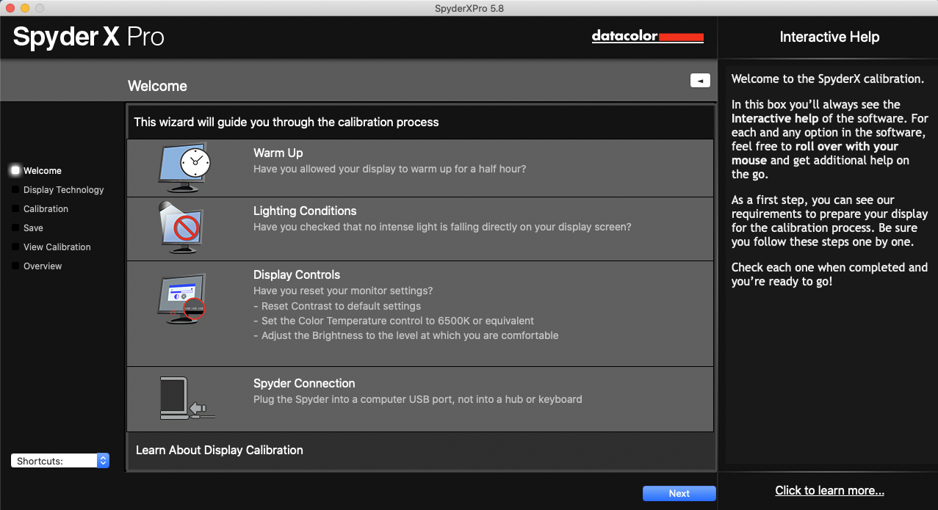
Task: Click the Warm Up monitor clock icon
Action: pos(184,167)
